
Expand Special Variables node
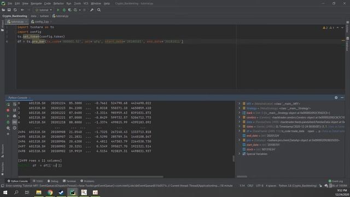(240, 154)
